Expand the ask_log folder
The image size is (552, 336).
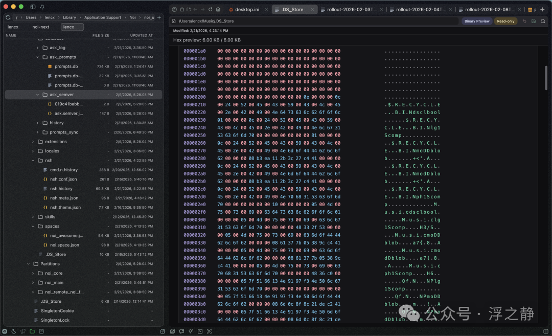(x=38, y=48)
